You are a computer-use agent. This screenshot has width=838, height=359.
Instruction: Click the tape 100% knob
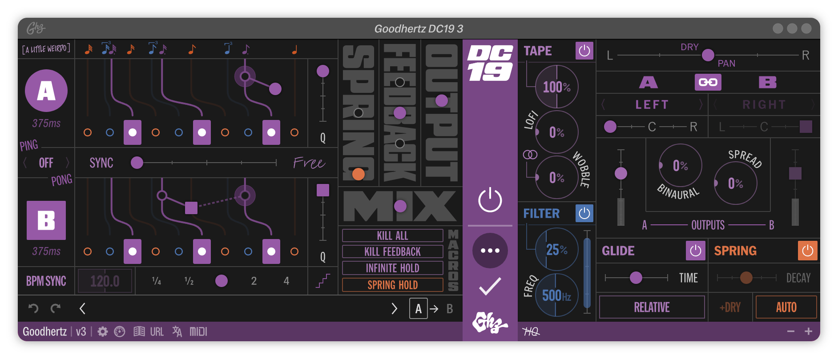(x=556, y=87)
